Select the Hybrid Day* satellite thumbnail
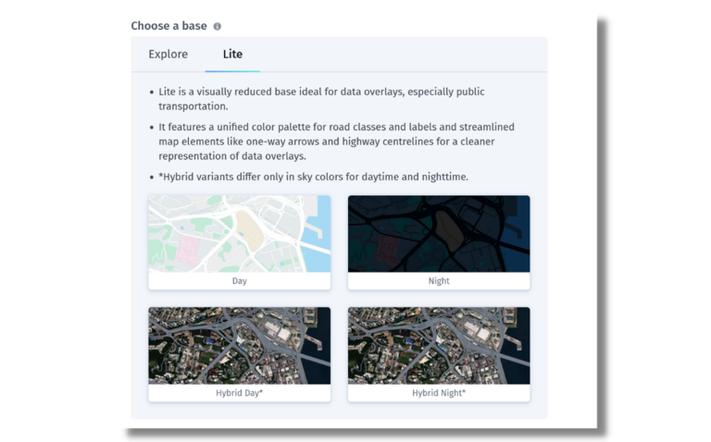Image resolution: width=711 pixels, height=442 pixels. [x=240, y=346]
